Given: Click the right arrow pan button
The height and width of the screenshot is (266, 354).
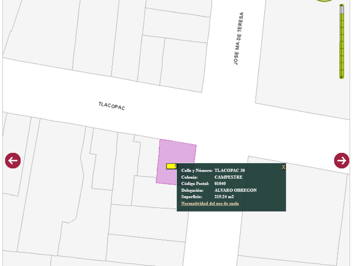Looking at the screenshot, I should click(x=342, y=160).
